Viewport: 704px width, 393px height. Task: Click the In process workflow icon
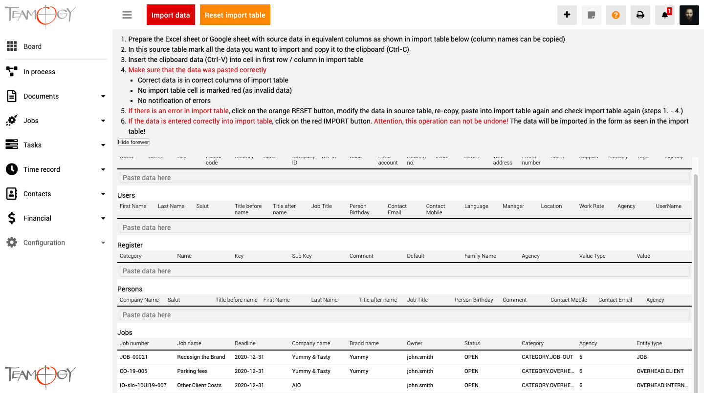[x=12, y=72]
